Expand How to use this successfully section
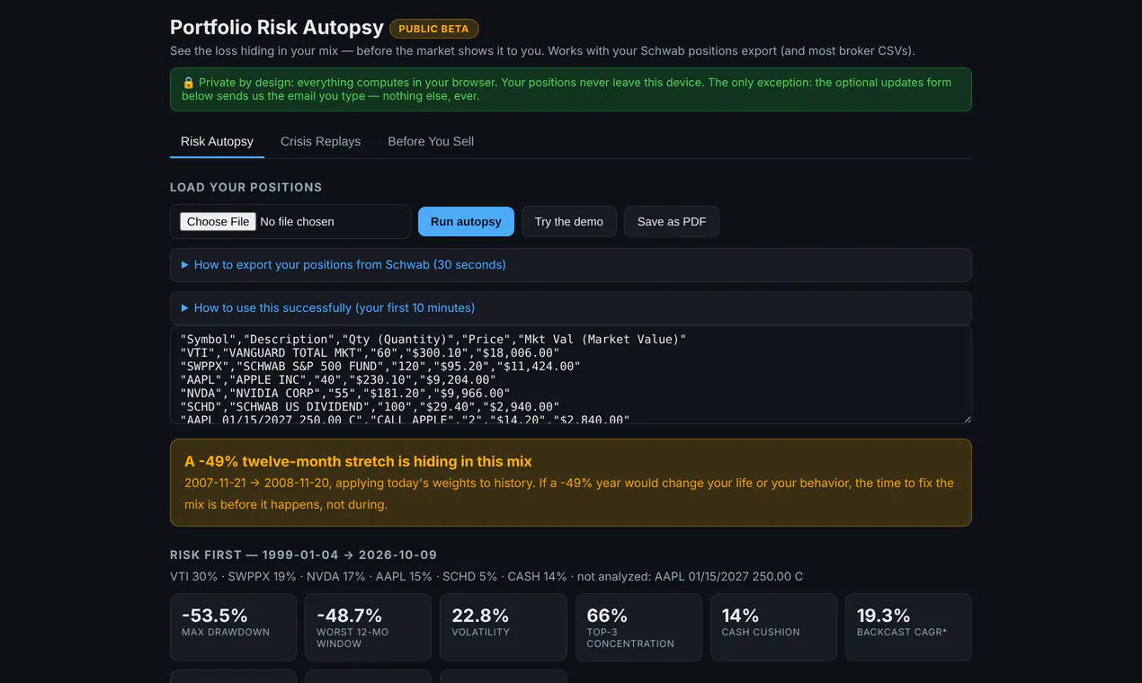Viewport: 1142px width, 683px height. click(x=571, y=308)
